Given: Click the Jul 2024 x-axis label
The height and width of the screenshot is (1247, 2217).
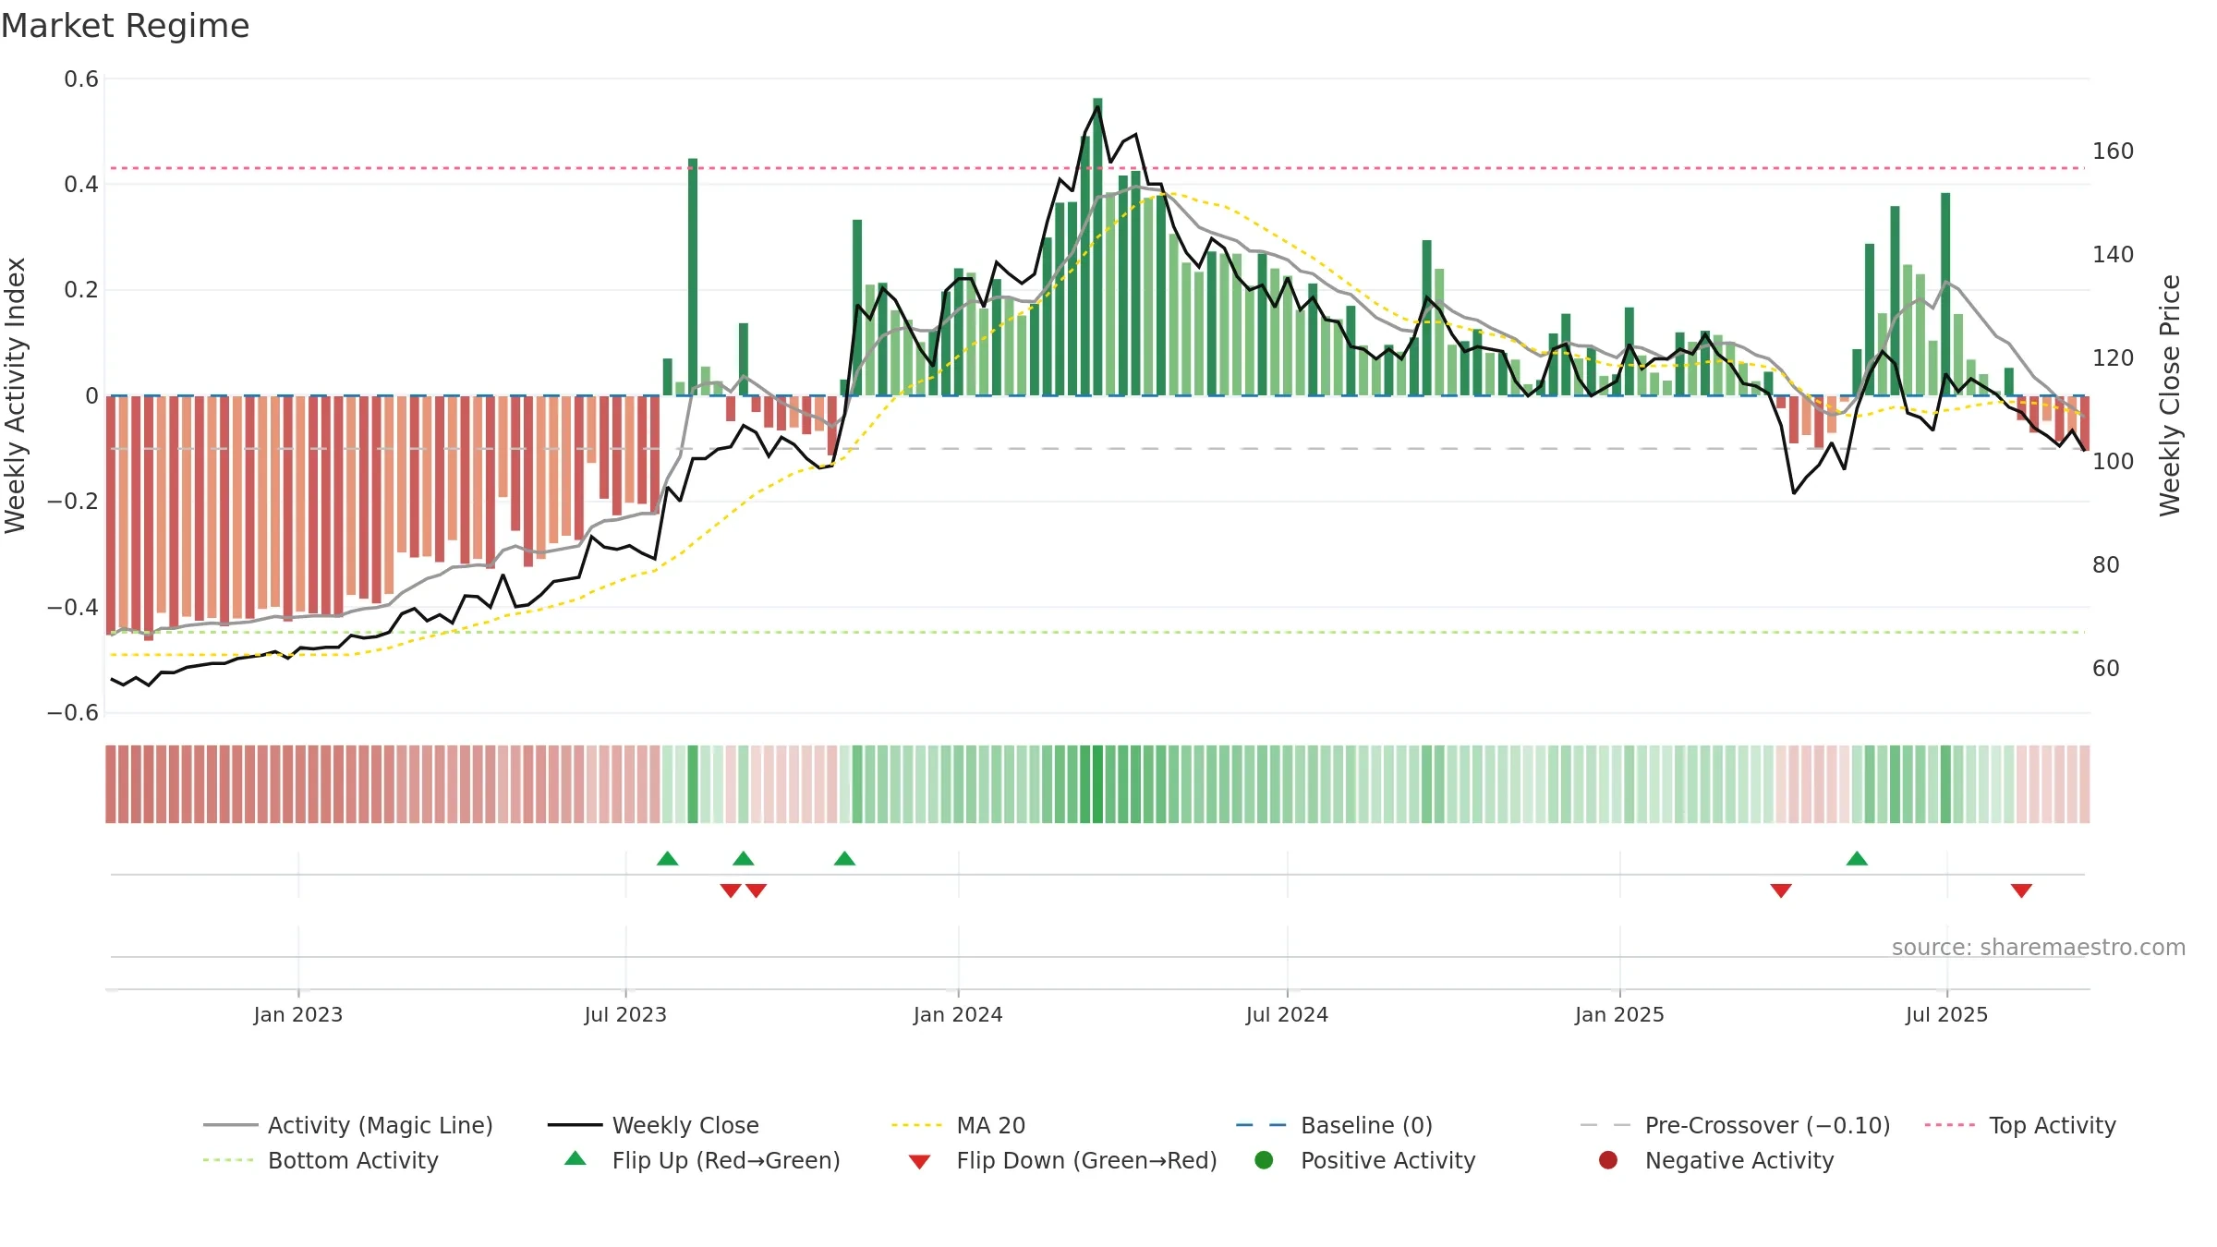Looking at the screenshot, I should [x=1287, y=1014].
